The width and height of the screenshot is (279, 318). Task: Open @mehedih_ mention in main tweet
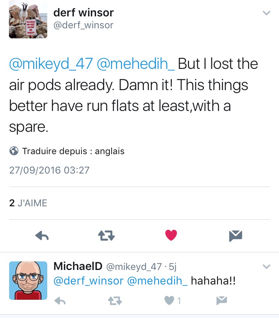136,64
